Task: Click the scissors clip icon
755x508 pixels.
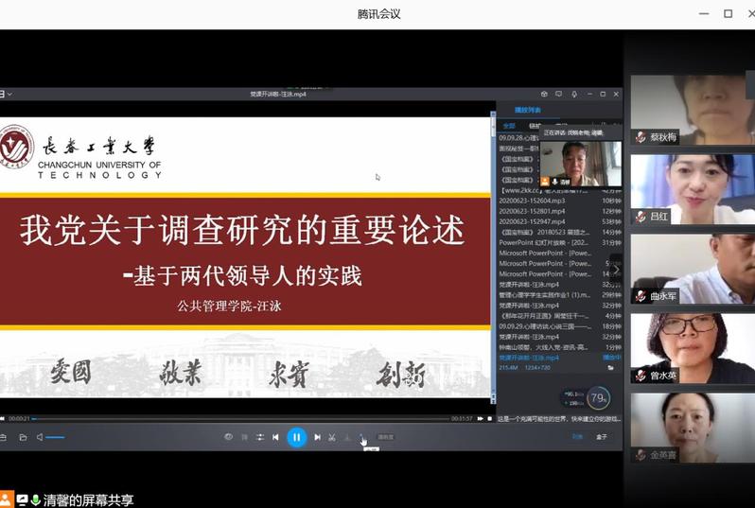Action: coord(332,437)
